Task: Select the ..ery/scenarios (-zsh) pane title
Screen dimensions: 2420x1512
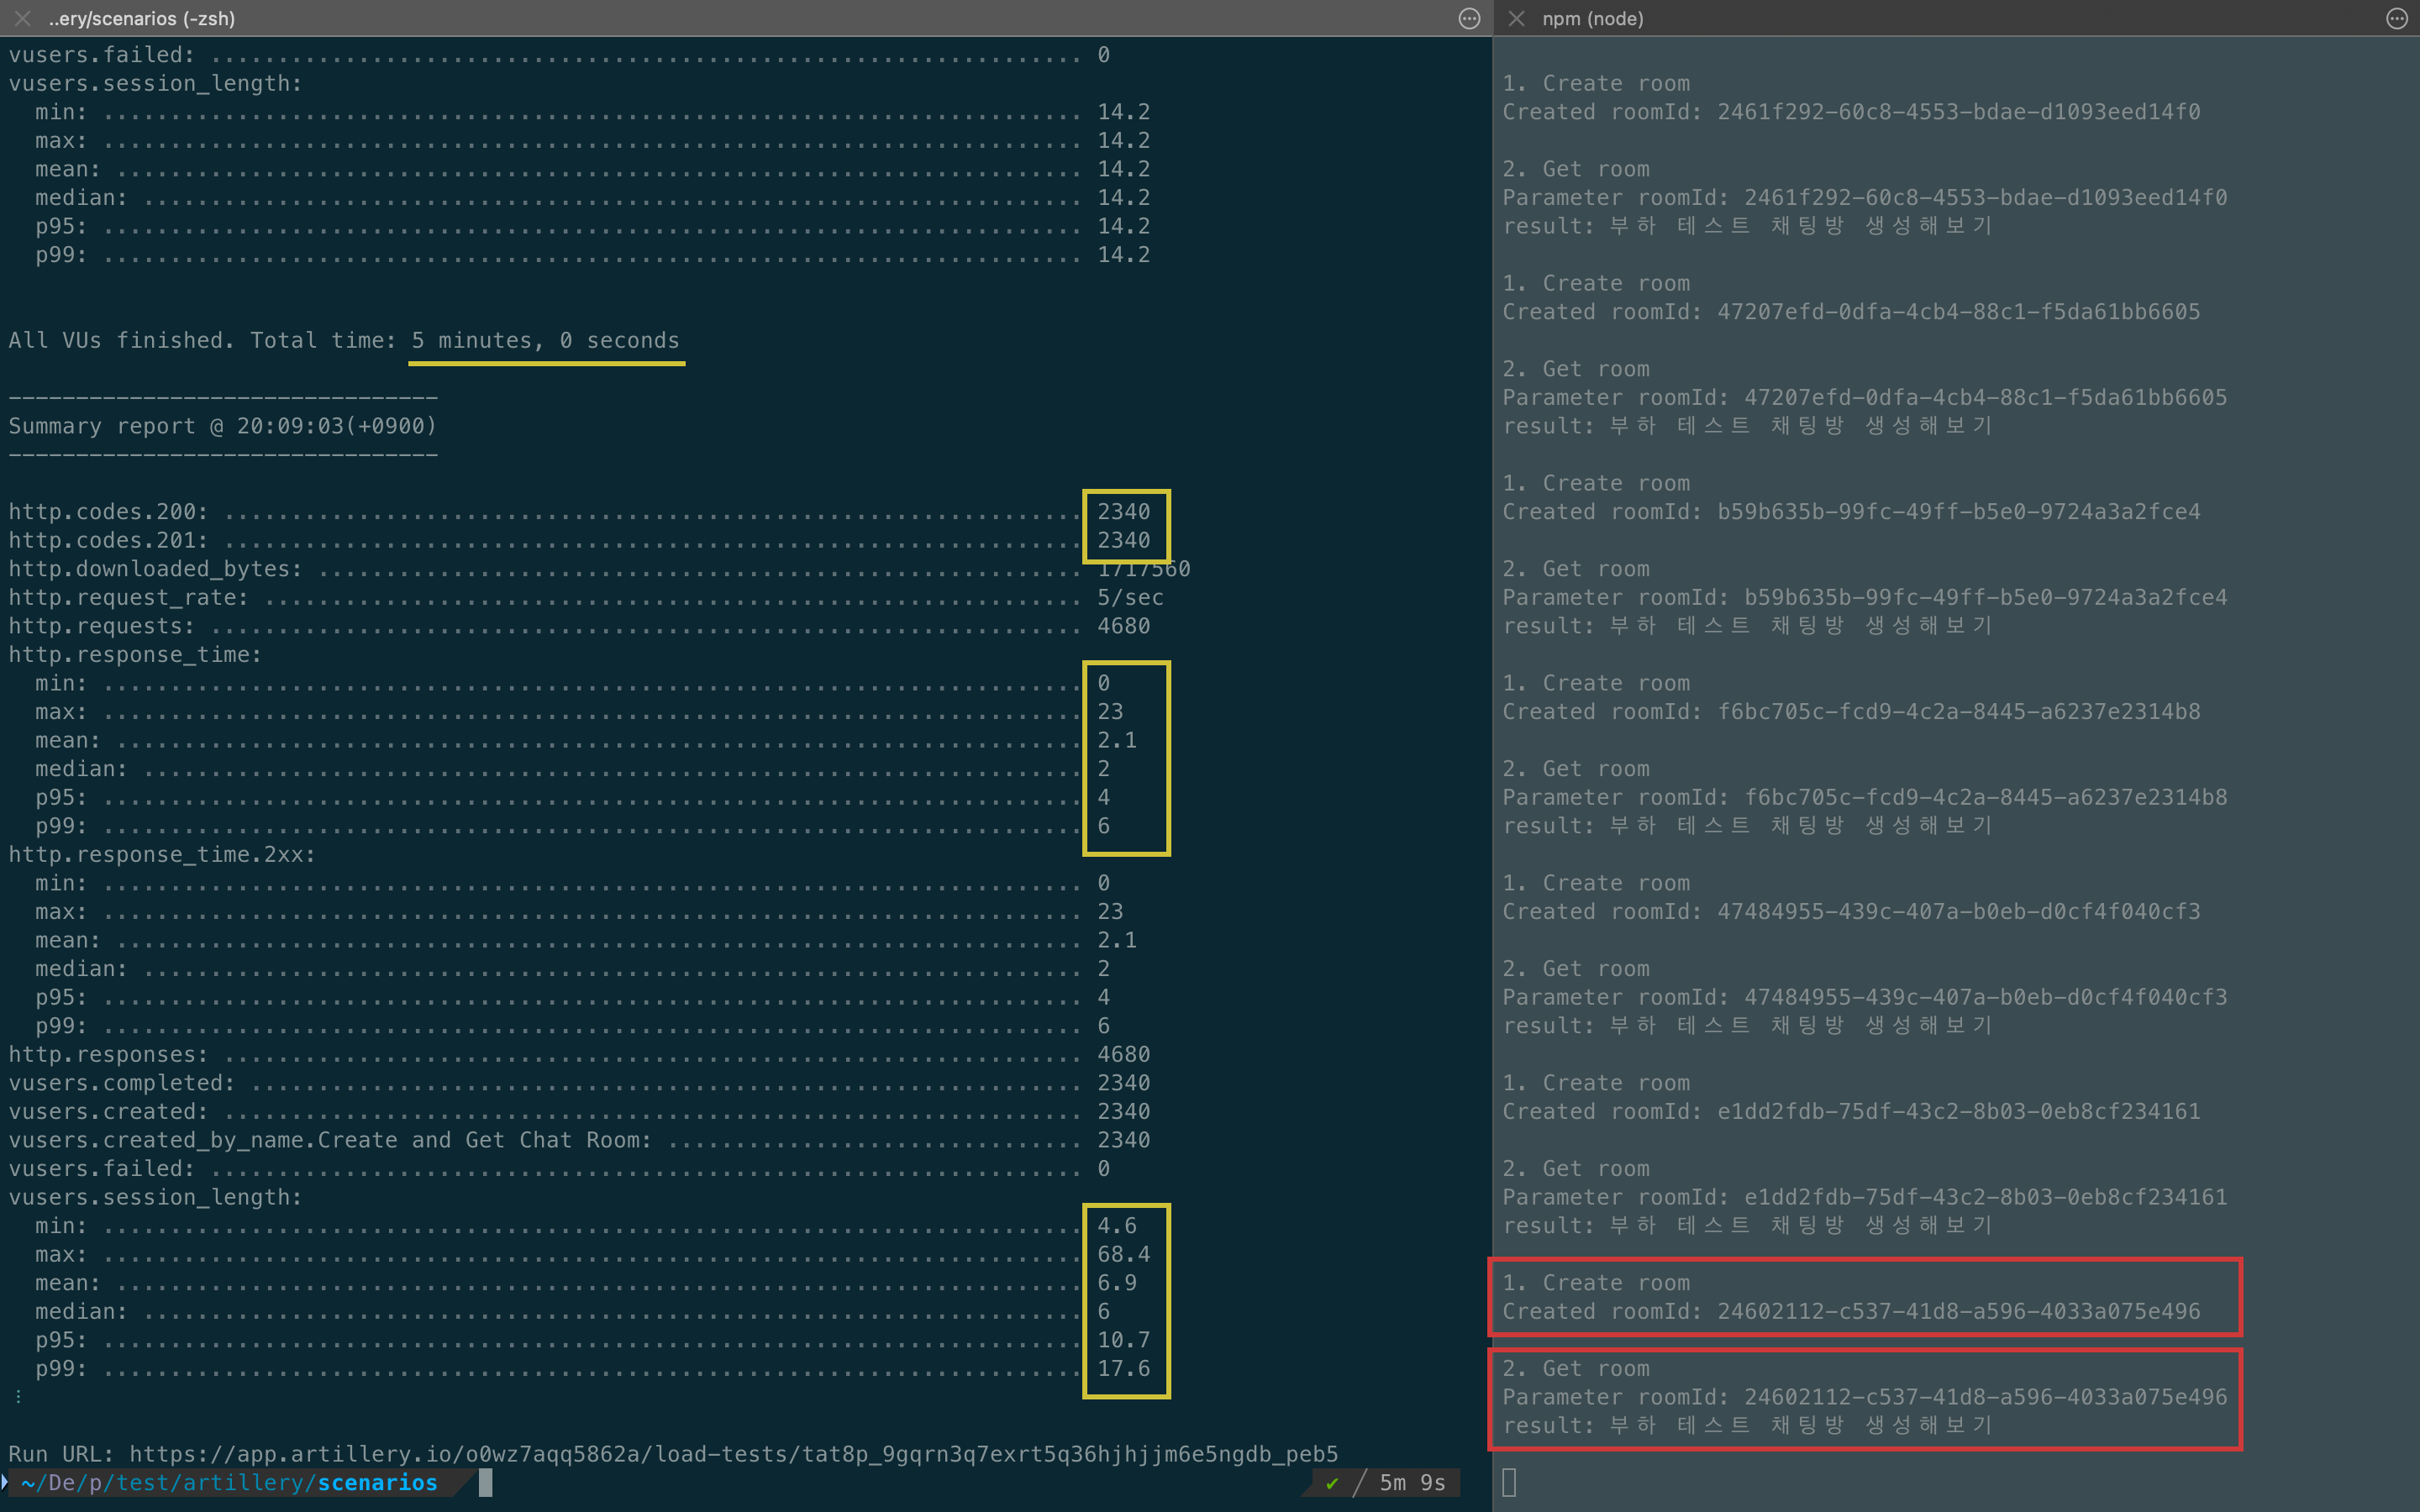Action: [142, 18]
